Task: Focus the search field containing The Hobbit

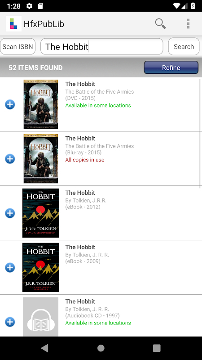Action: (x=102, y=47)
